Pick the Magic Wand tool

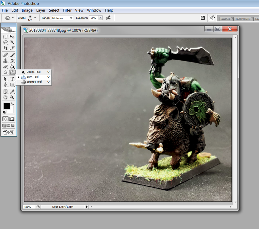12,42
